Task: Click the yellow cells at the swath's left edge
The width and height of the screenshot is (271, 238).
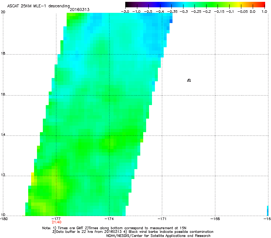Action: click(x=33, y=178)
